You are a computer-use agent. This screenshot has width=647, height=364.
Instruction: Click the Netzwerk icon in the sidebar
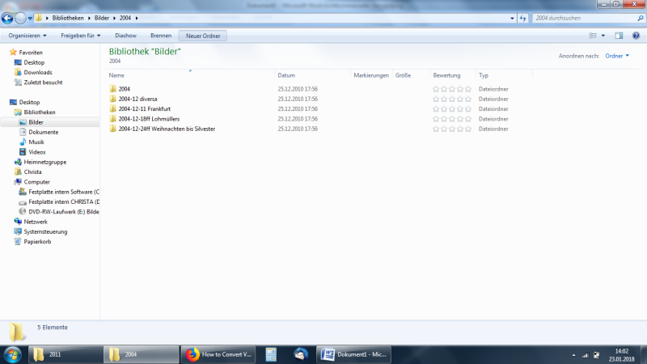click(x=18, y=222)
